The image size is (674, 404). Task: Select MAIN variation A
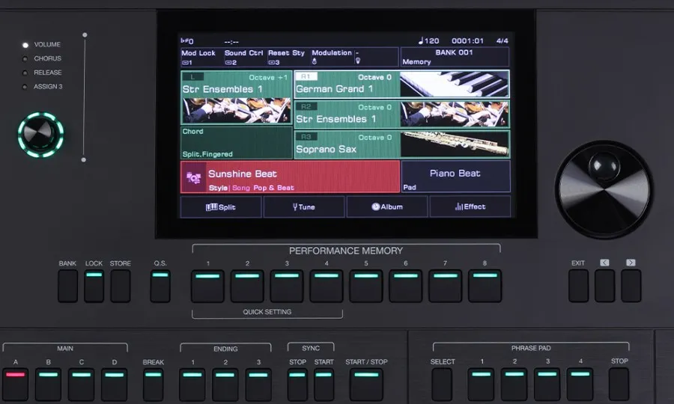(16, 385)
